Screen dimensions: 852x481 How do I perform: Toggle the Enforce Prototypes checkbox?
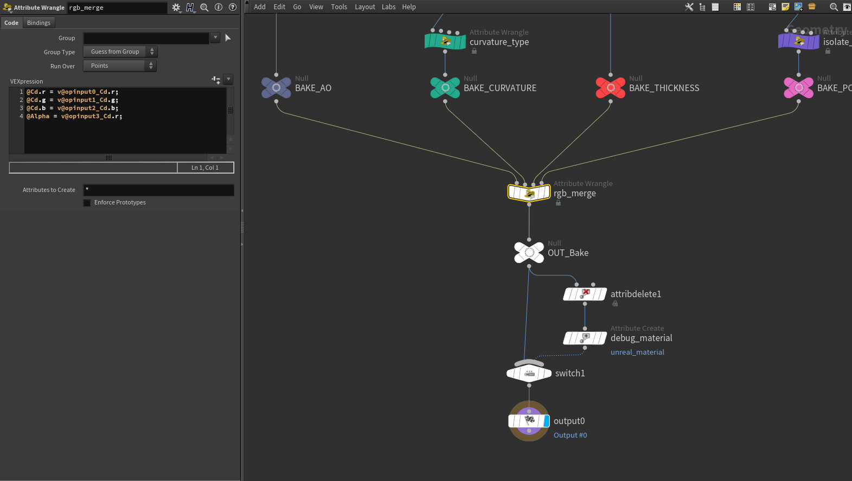pyautogui.click(x=87, y=203)
